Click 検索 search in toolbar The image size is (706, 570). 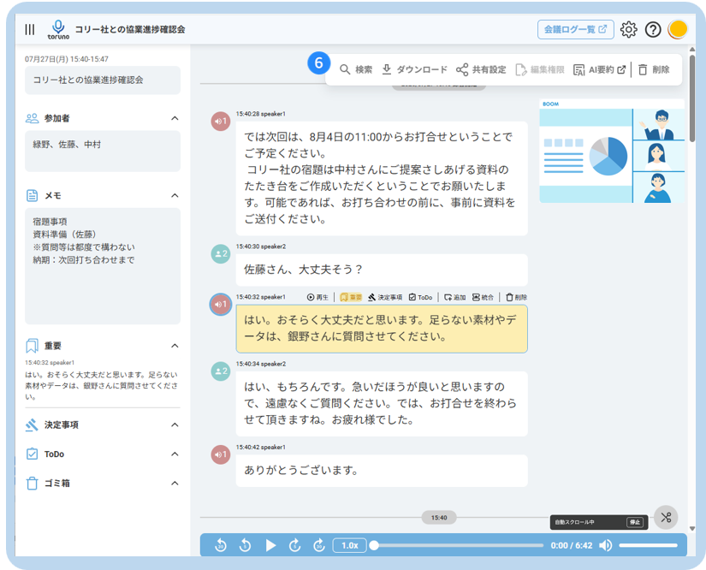[356, 70]
